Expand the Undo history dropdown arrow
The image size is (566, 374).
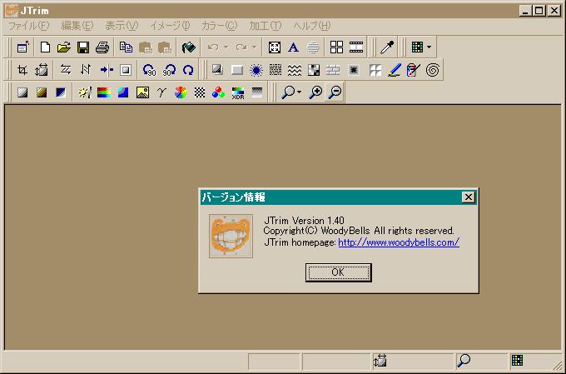coord(226,47)
